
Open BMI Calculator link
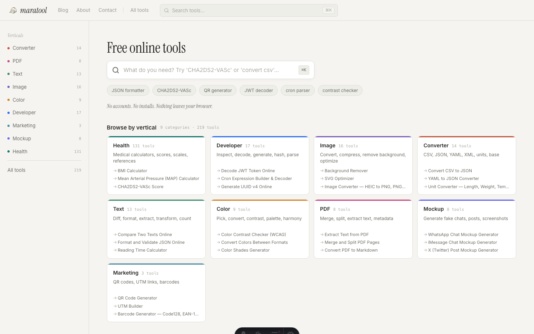[x=130, y=171]
